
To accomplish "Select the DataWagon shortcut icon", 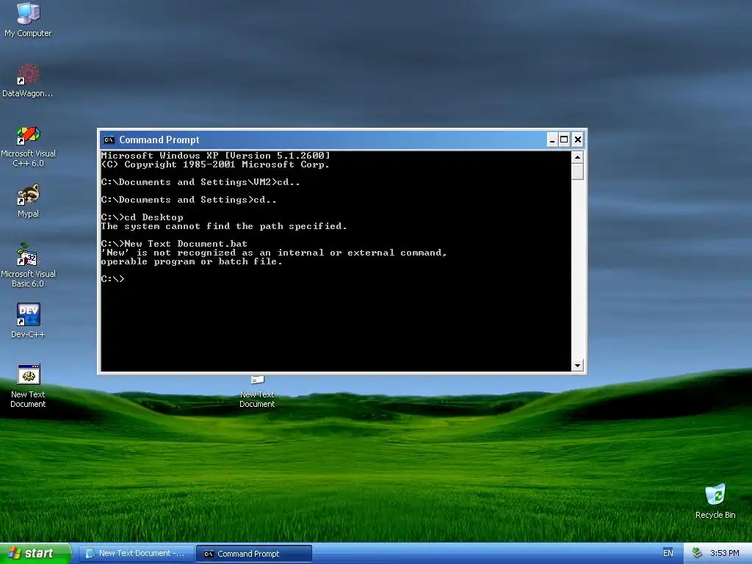I will (28, 81).
